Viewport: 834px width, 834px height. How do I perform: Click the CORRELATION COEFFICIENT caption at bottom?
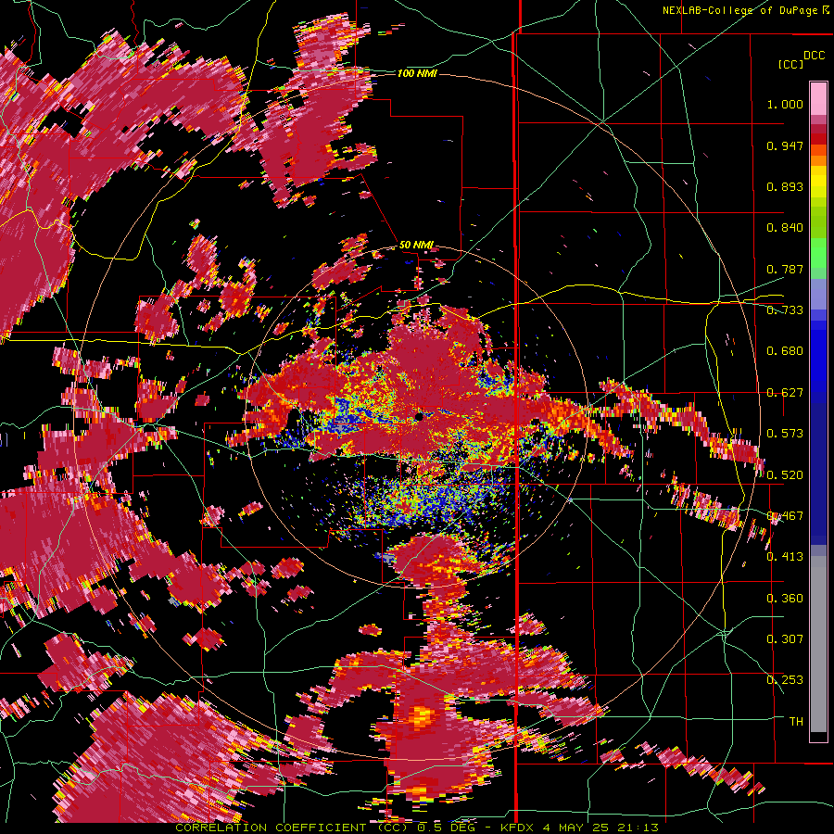click(417, 828)
